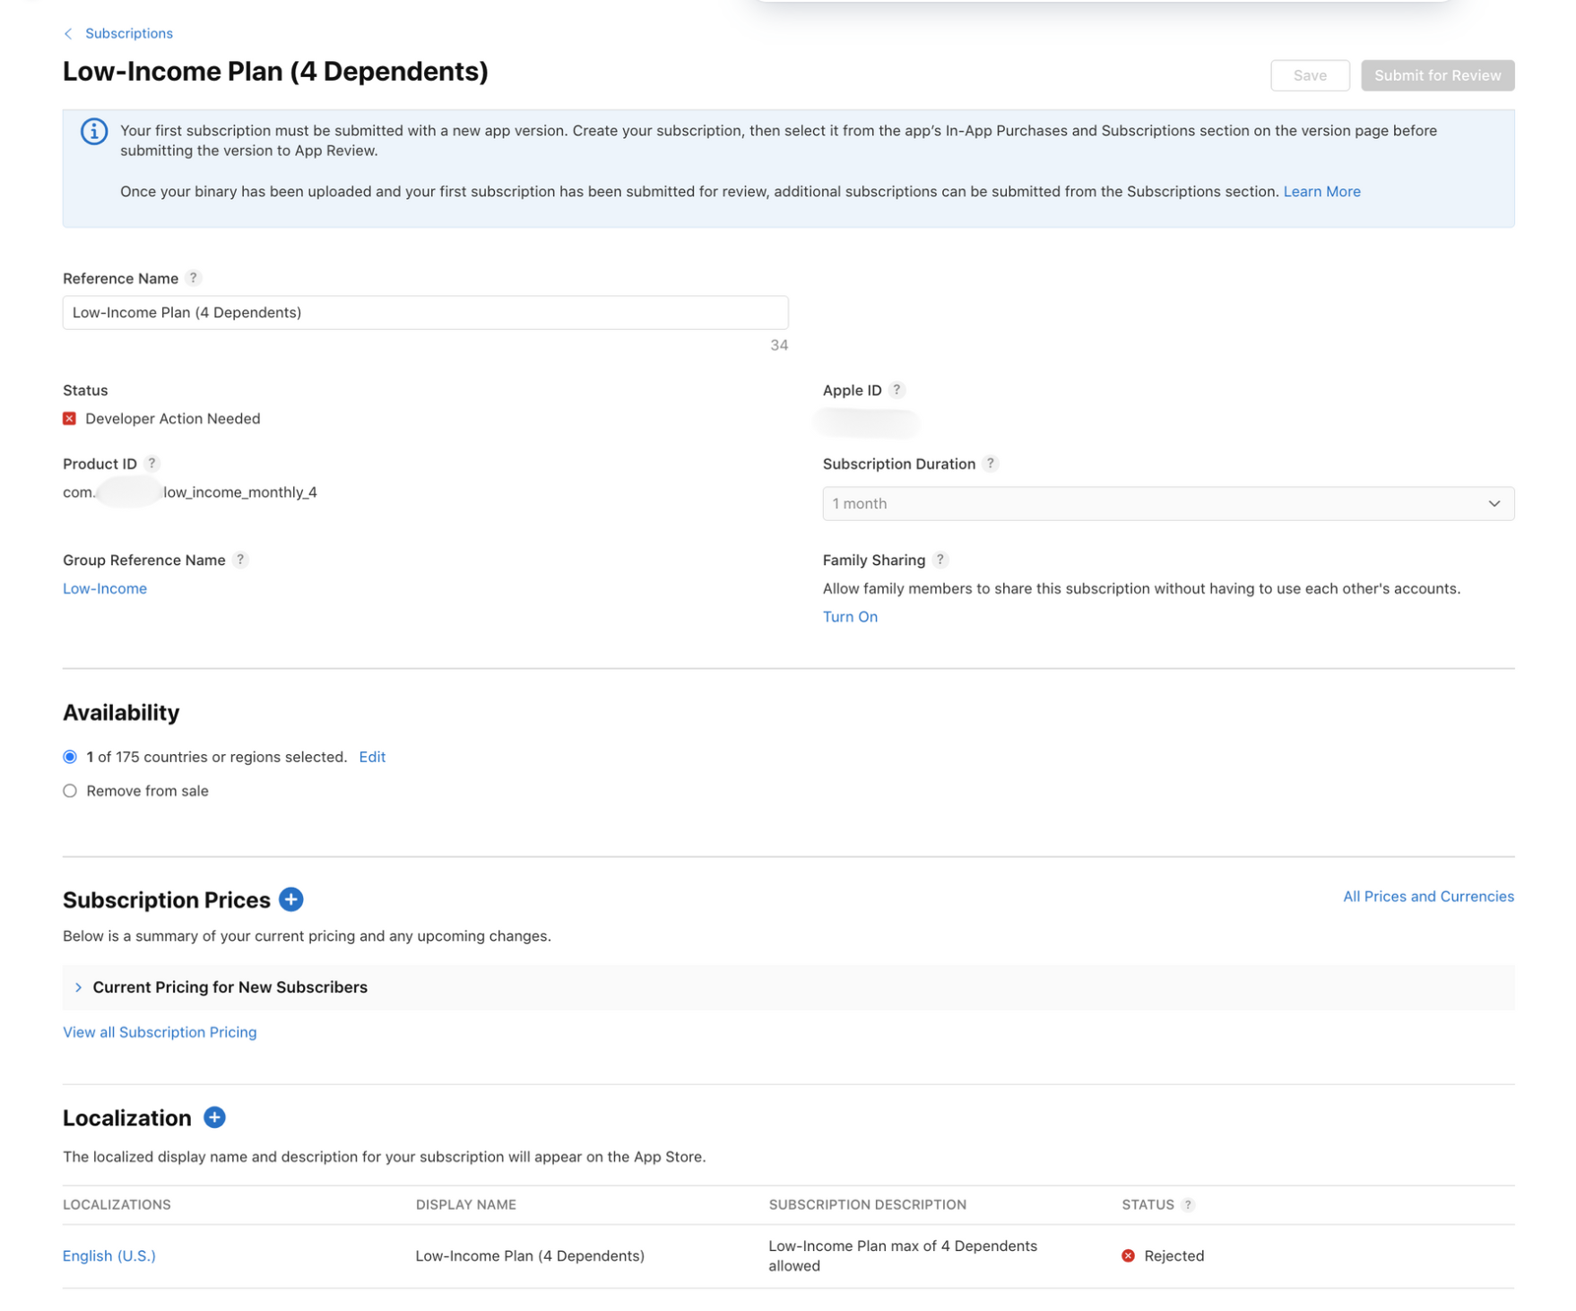This screenshot has width=1576, height=1311.
Task: Open the Subscription Duration dropdown
Action: click(x=1167, y=504)
